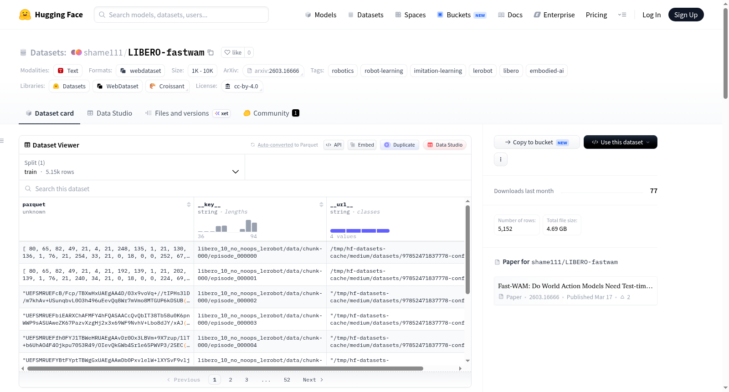The width and height of the screenshot is (729, 392).
Task: Click Next page in pagination
Action: point(313,380)
